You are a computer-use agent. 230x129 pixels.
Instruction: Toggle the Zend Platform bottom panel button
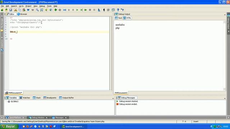[x=15, y=118]
